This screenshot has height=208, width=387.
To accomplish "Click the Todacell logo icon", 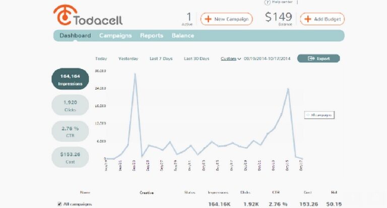I will (x=65, y=15).
